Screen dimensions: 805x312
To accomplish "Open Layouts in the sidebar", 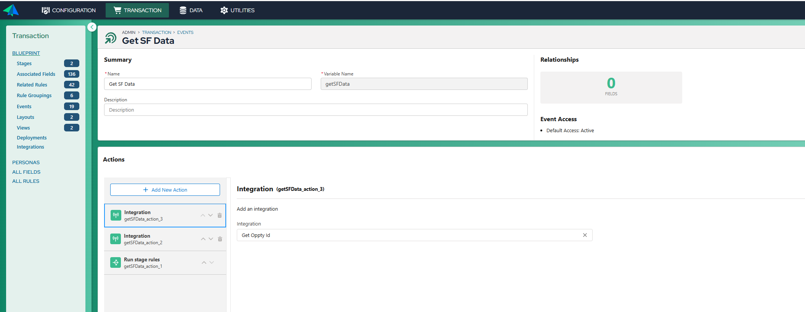I will (26, 117).
